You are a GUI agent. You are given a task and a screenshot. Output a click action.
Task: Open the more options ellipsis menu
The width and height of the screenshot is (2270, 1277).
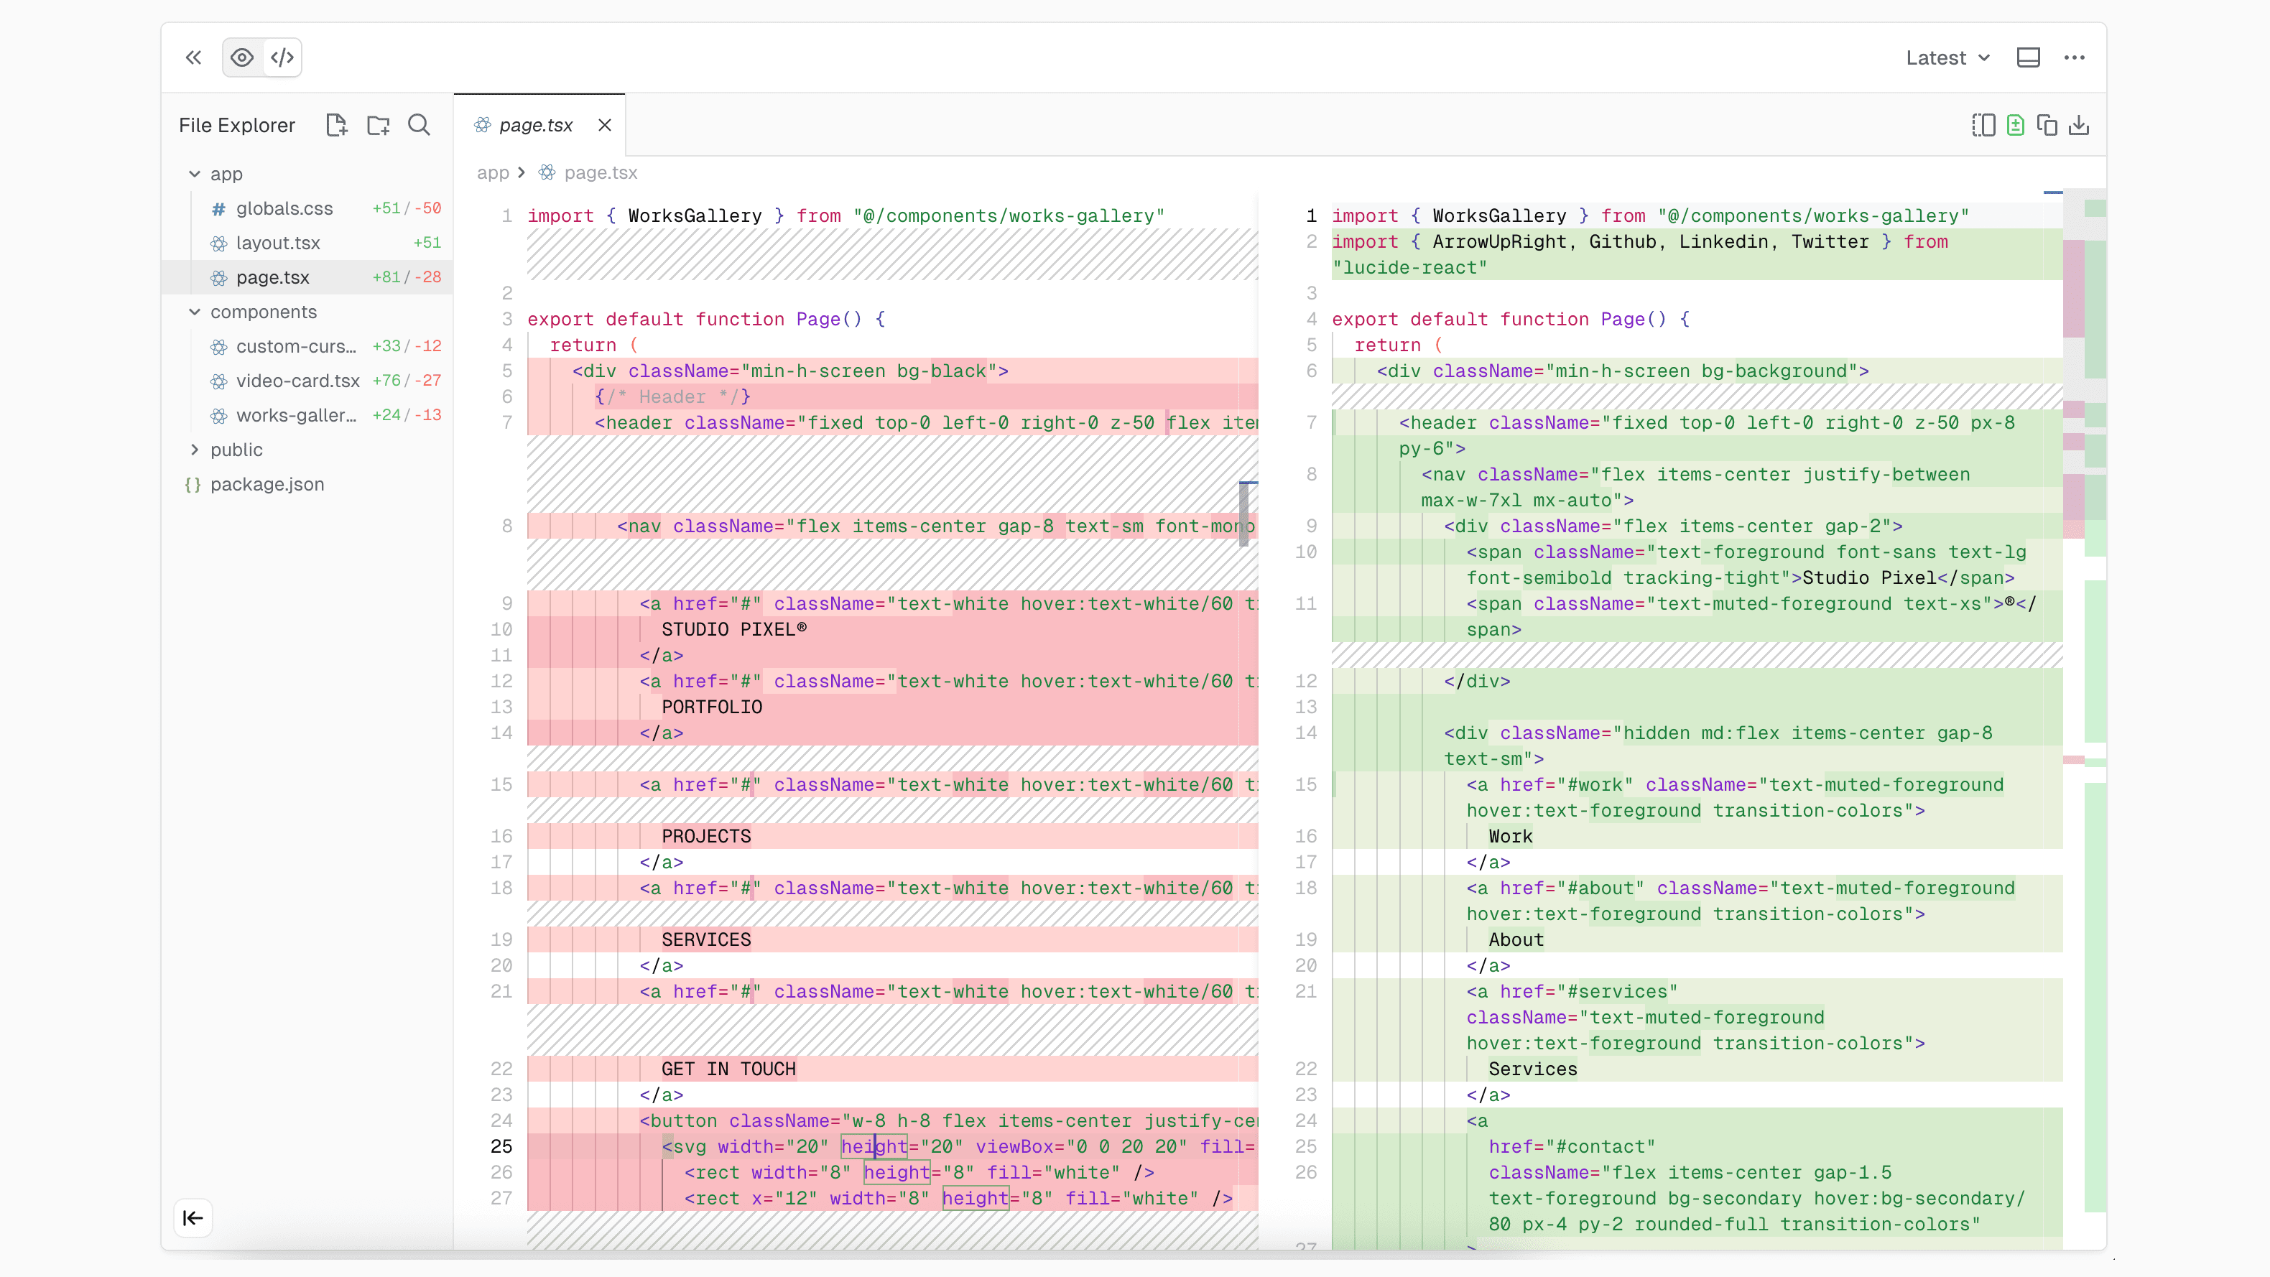click(2075, 57)
